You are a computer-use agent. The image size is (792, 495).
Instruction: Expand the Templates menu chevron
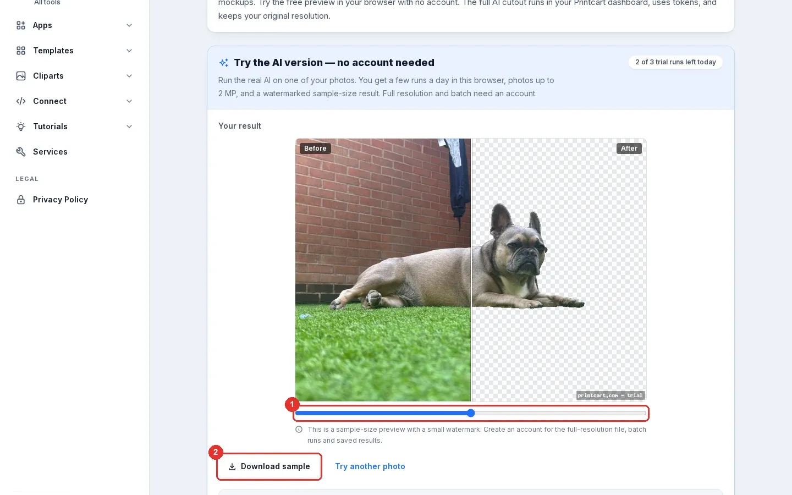click(x=129, y=51)
